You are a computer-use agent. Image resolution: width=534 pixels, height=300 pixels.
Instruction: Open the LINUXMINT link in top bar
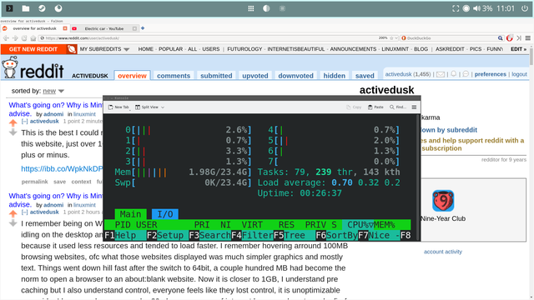tap(395, 49)
